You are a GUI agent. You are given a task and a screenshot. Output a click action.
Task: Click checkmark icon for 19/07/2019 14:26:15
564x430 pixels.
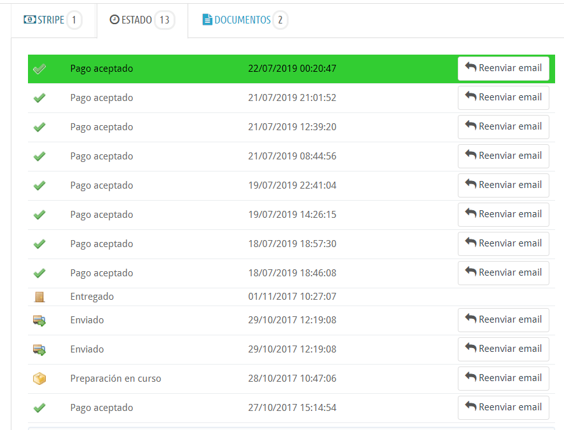pyautogui.click(x=39, y=215)
